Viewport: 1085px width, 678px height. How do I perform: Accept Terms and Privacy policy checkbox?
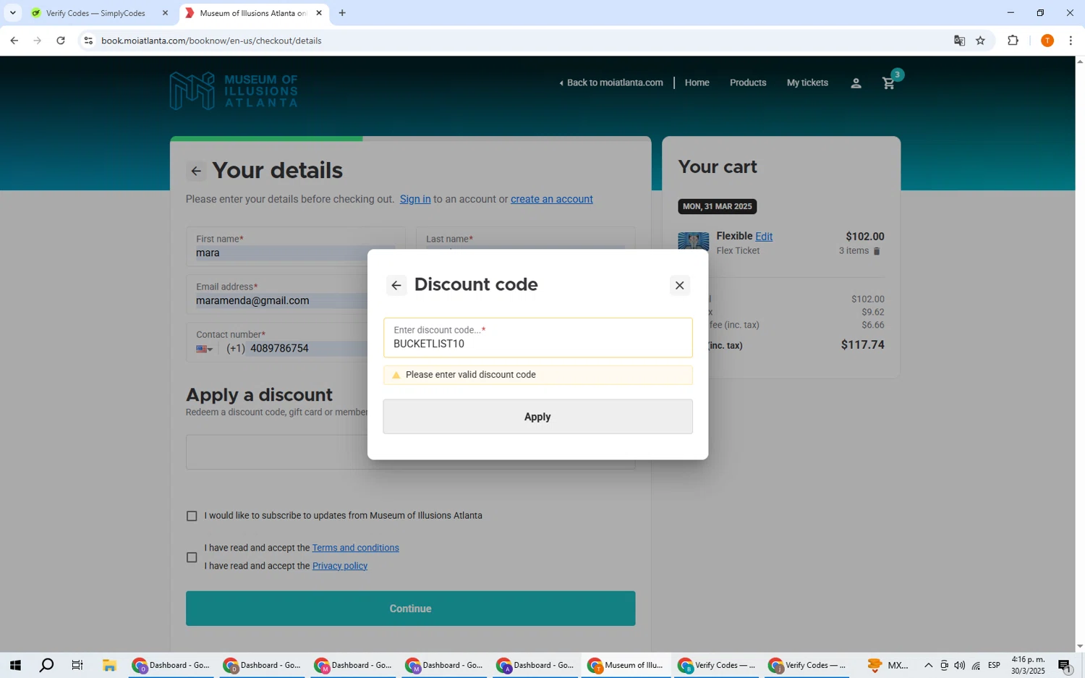click(192, 557)
